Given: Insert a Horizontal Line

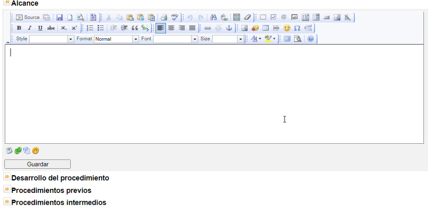Looking at the screenshot, I should [276, 28].
